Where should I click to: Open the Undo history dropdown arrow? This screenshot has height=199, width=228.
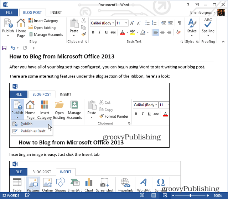[x=17, y=48]
